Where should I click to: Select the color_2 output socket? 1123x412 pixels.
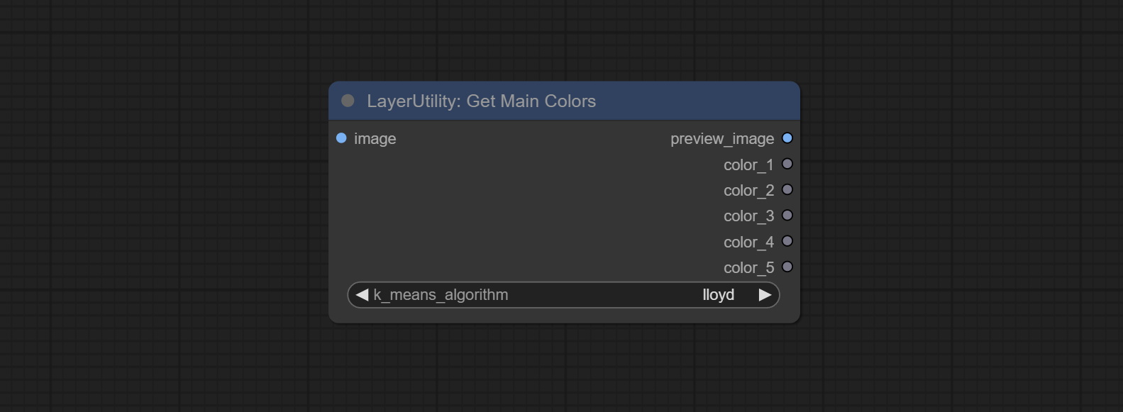pos(787,190)
